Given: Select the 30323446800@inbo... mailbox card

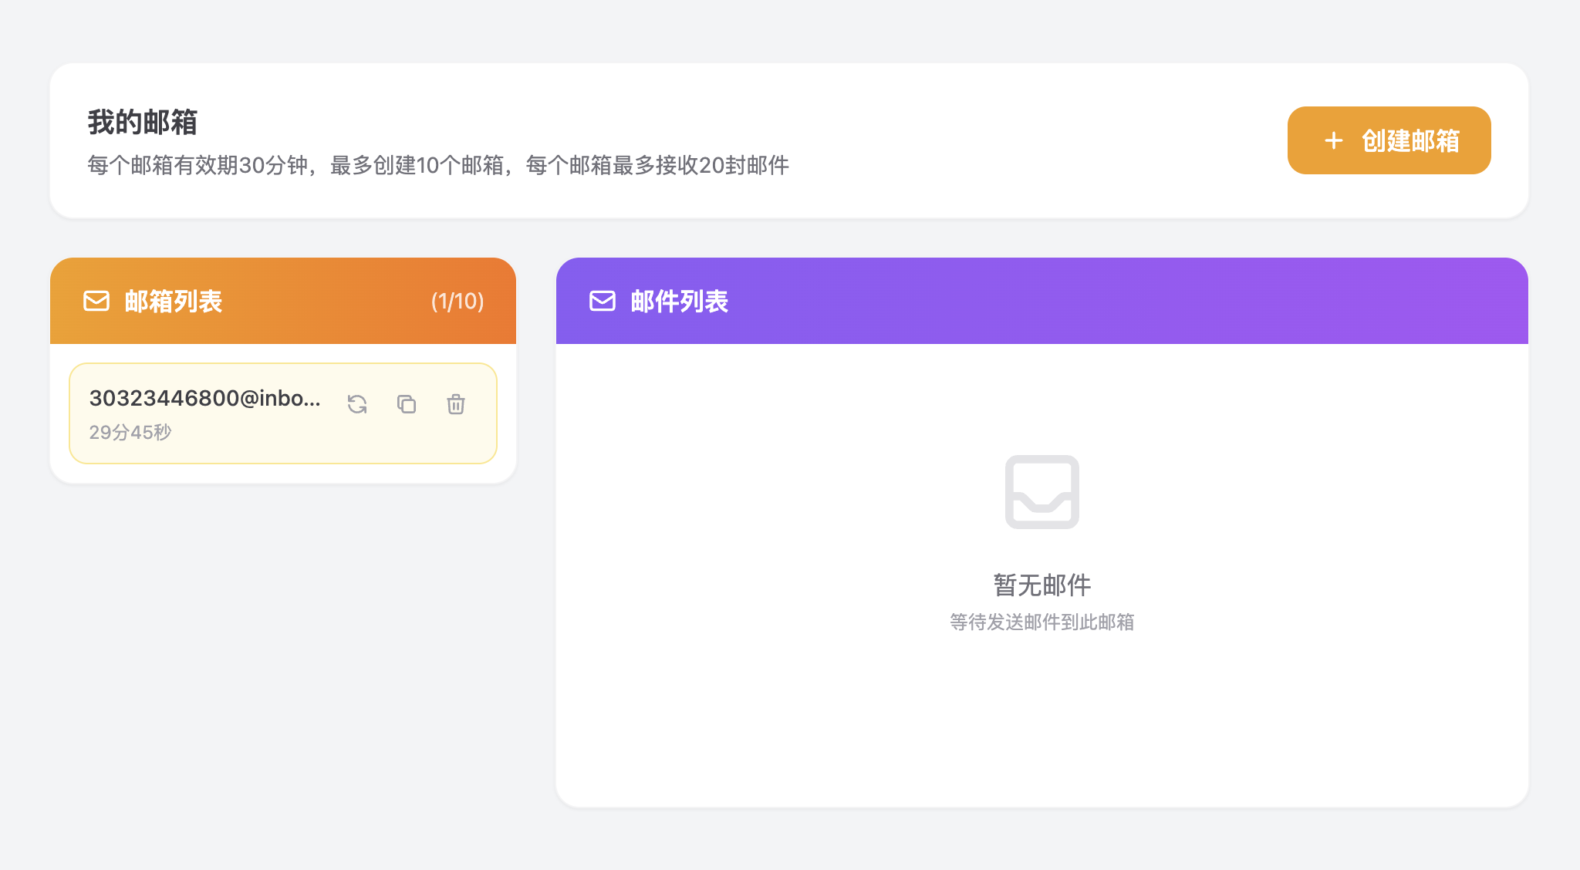Looking at the screenshot, I should 283,413.
